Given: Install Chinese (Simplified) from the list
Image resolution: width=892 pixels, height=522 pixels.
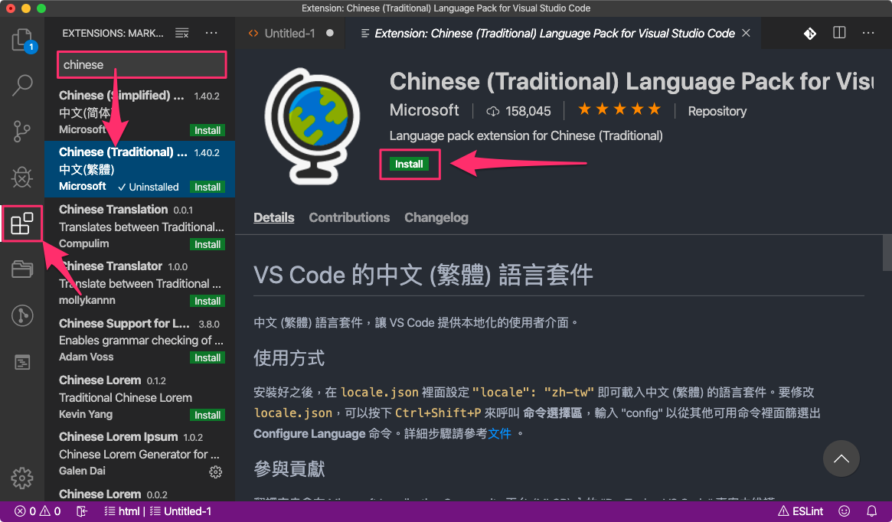Looking at the screenshot, I should click(207, 130).
